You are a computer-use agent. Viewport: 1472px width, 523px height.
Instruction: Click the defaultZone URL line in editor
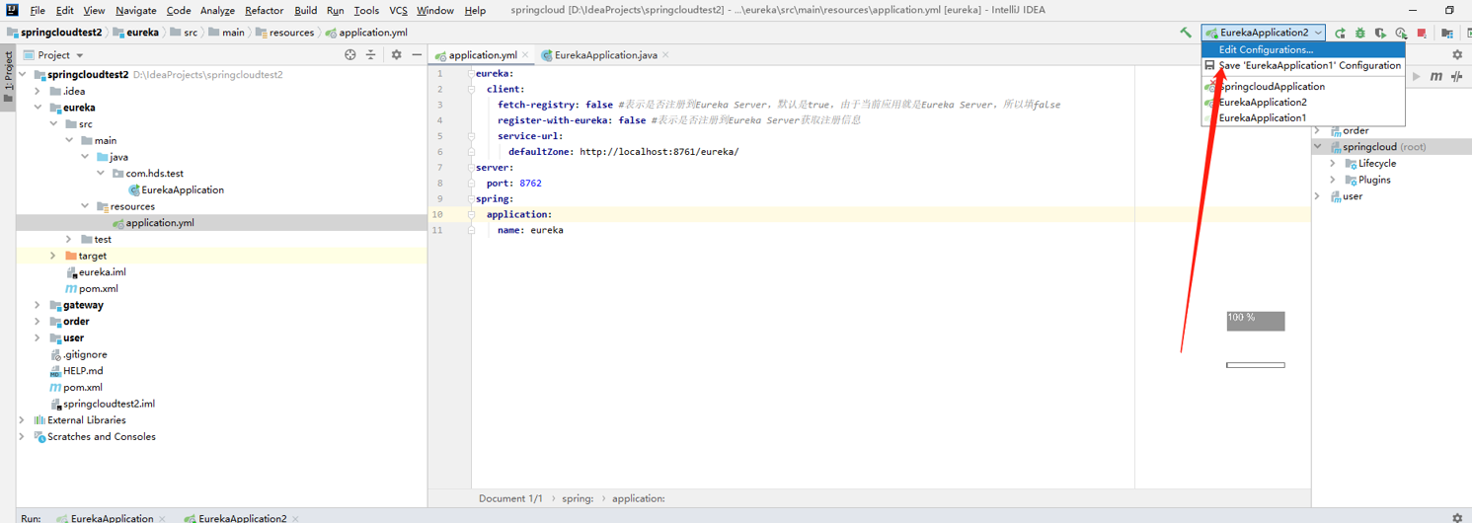pos(623,152)
